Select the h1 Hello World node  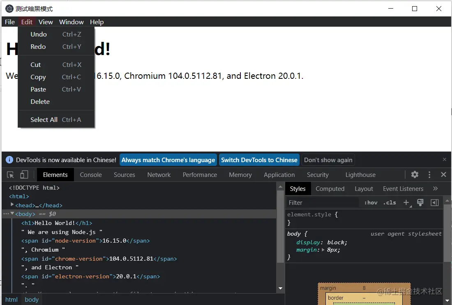click(57, 223)
